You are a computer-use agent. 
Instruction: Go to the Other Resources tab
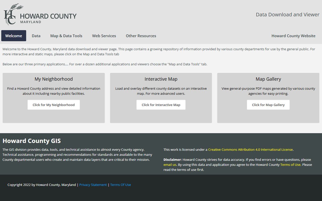click(141, 36)
